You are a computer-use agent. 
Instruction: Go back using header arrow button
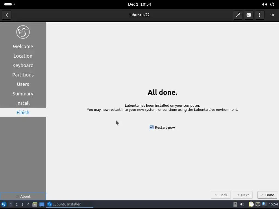tap(7, 15)
